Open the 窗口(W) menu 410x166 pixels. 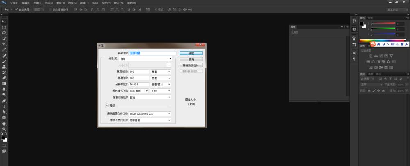coord(119,3)
